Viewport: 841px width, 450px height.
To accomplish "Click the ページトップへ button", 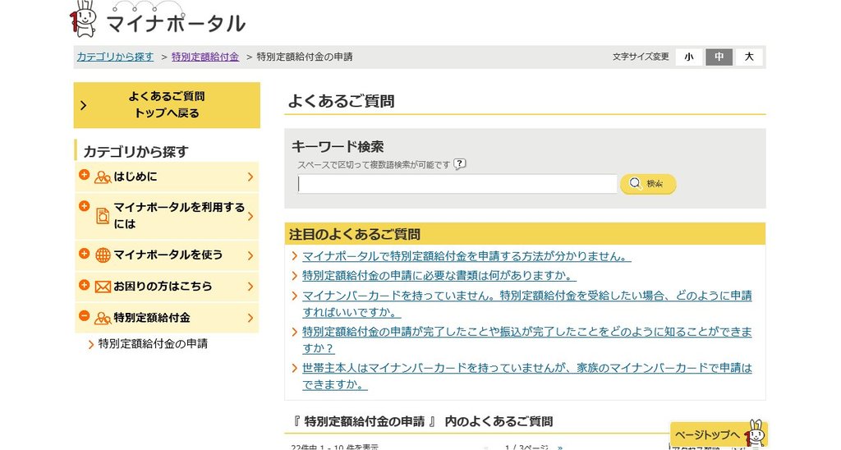I will tap(719, 434).
